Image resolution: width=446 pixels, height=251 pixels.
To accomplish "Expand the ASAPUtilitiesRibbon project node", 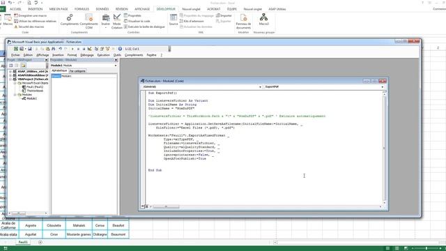I will [10, 75].
